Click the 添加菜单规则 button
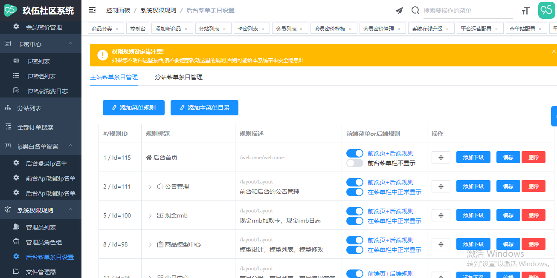This screenshot has width=557, height=278. pos(133,108)
